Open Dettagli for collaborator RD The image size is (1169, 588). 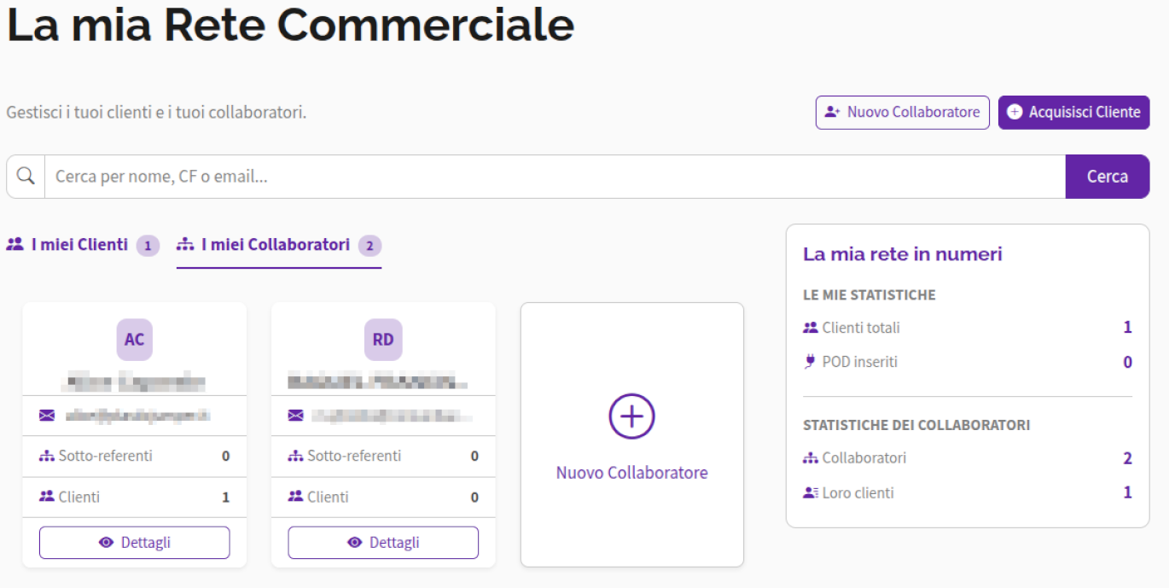coord(383,543)
